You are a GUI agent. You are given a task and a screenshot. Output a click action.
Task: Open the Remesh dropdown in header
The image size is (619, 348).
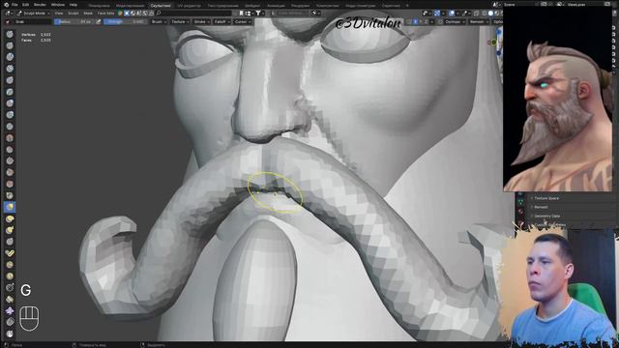coord(479,21)
